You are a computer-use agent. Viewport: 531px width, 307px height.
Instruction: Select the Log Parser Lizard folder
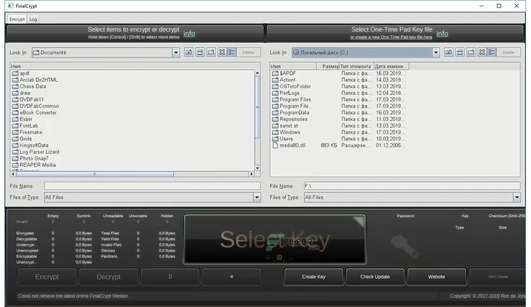coord(36,152)
